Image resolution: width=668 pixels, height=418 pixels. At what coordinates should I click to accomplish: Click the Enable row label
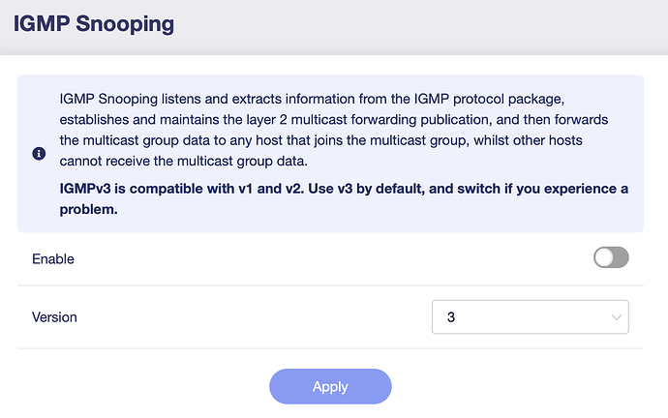(53, 258)
